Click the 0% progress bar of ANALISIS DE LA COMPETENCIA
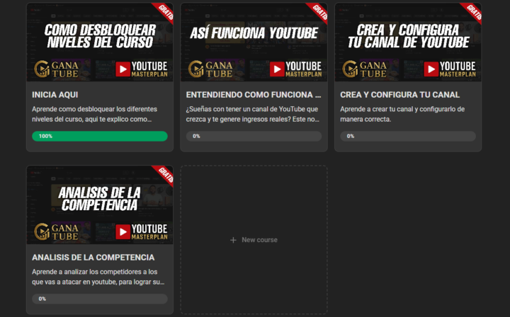This screenshot has height=317, width=510. coord(100,299)
